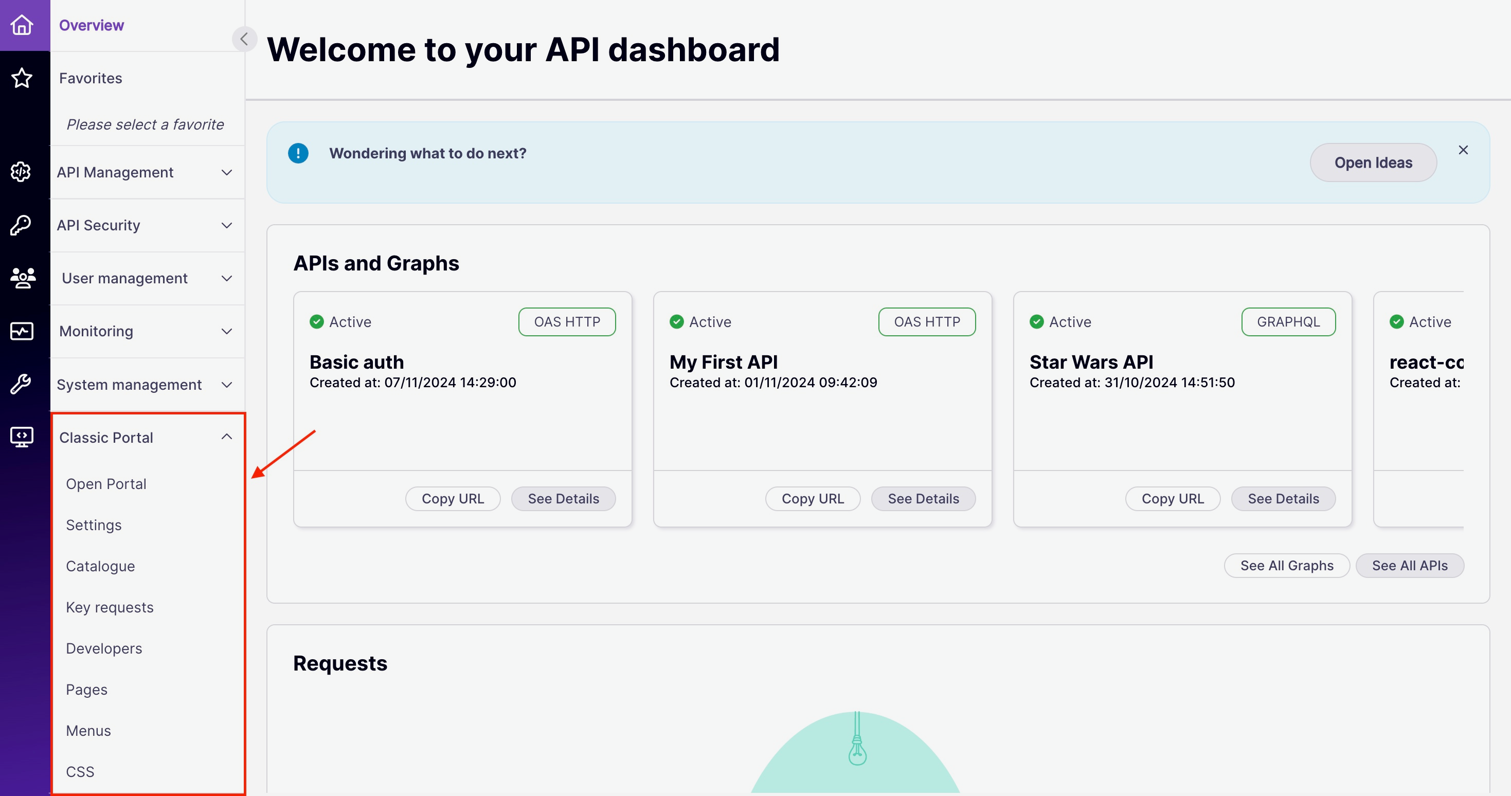Open Key requests under Classic Portal
The image size is (1511, 796).
click(x=110, y=607)
